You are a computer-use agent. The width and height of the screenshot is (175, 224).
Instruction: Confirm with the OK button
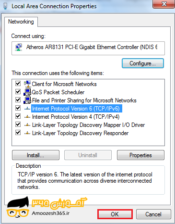[x=115, y=214]
